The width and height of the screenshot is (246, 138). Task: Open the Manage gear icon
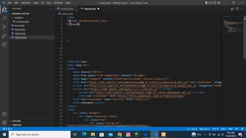(x=4, y=122)
